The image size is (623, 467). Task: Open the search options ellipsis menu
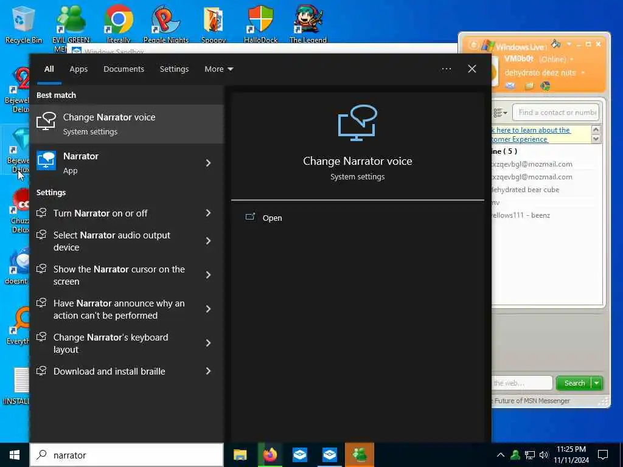447,69
